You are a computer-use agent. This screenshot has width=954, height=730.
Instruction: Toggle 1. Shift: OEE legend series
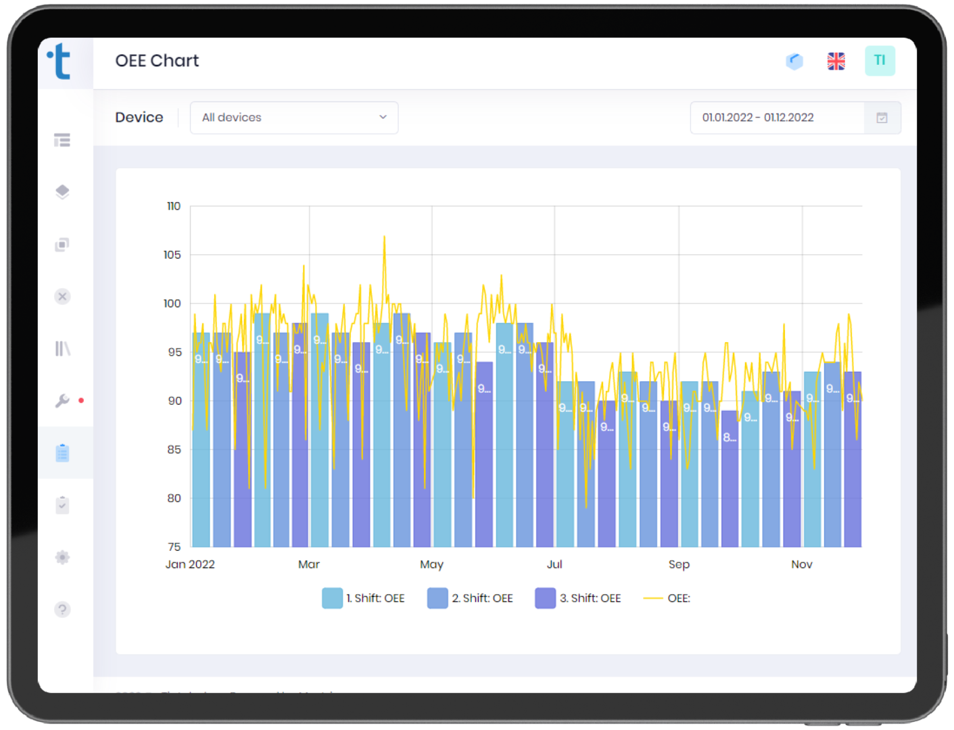click(364, 598)
